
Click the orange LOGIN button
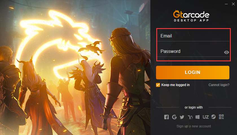click(x=192, y=73)
